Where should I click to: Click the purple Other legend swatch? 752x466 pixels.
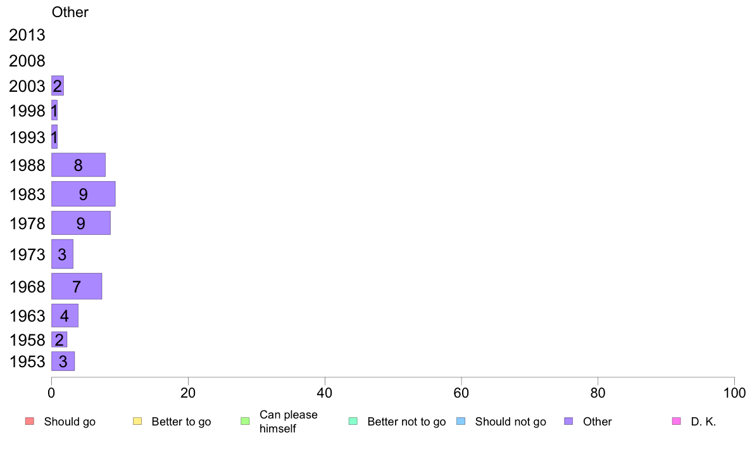coord(569,422)
